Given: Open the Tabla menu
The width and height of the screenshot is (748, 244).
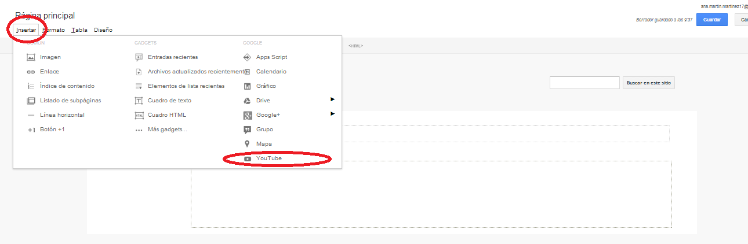Looking at the screenshot, I should point(79,30).
